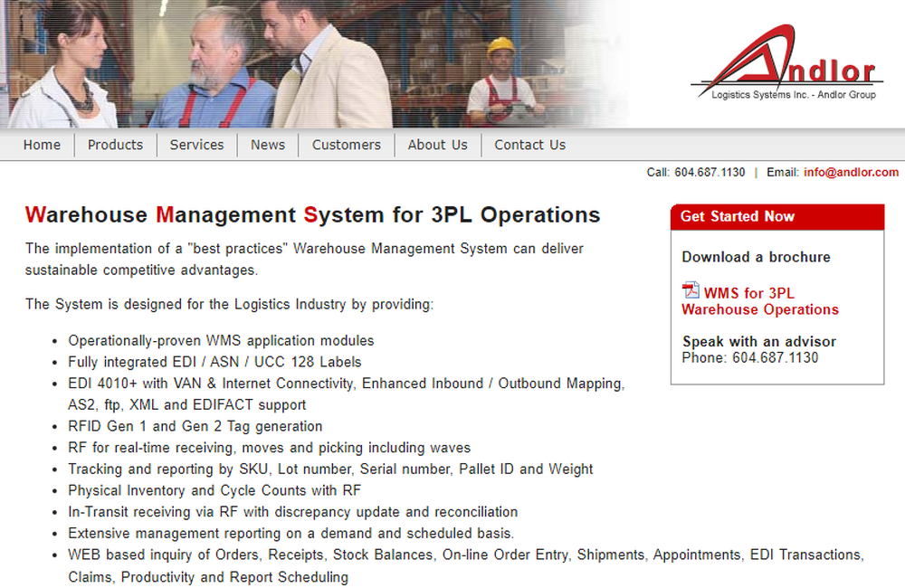Click the 'RFID Gen 1 and Gen 2' bullet

[195, 426]
